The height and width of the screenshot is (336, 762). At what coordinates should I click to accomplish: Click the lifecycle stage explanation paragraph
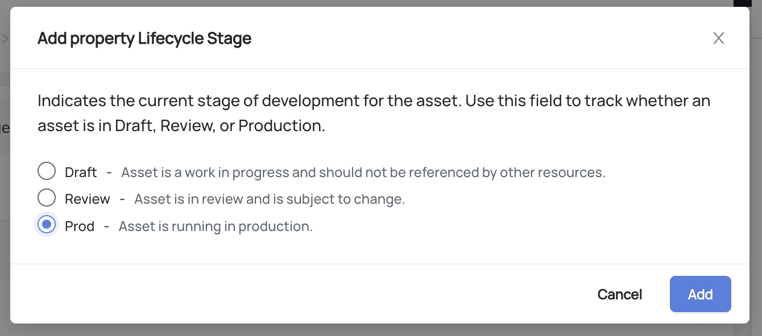(374, 113)
